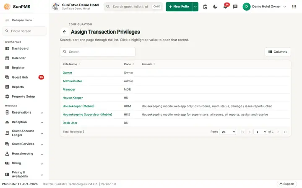Sort by Code column

[129, 64]
